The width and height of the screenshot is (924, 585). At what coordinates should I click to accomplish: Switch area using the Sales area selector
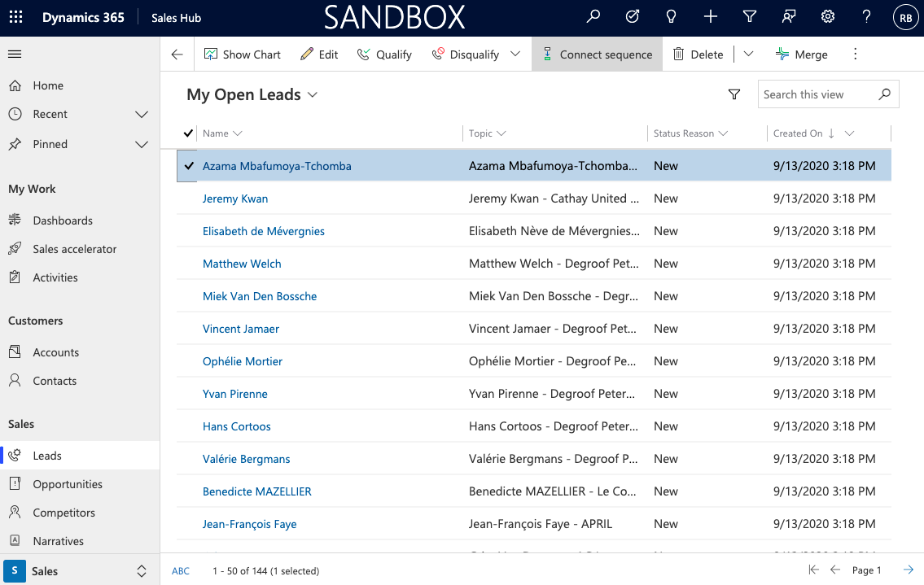[80, 571]
